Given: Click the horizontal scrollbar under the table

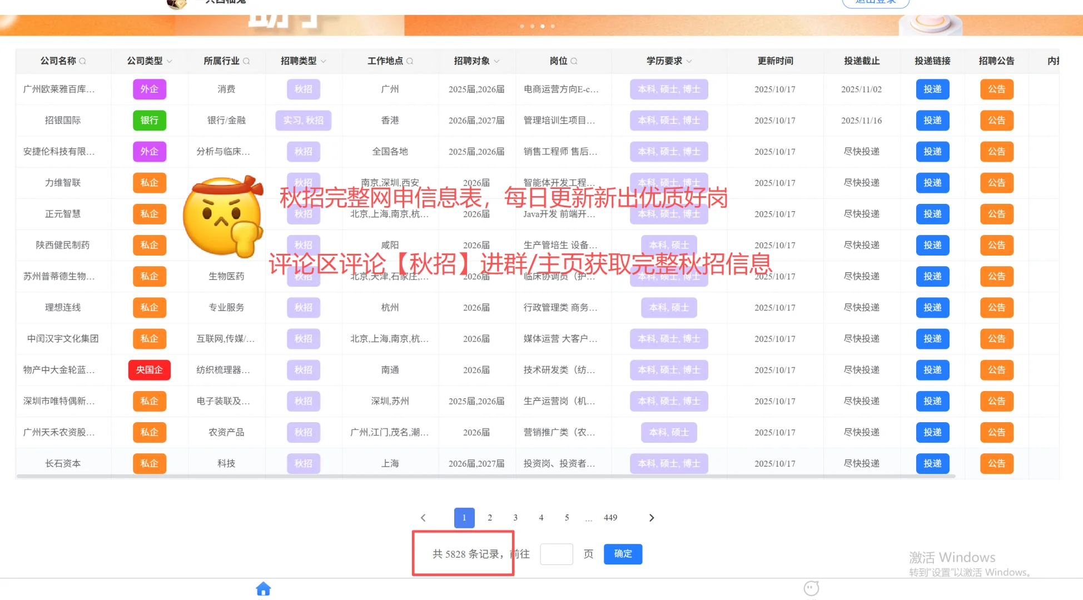Looking at the screenshot, I should click(485, 476).
